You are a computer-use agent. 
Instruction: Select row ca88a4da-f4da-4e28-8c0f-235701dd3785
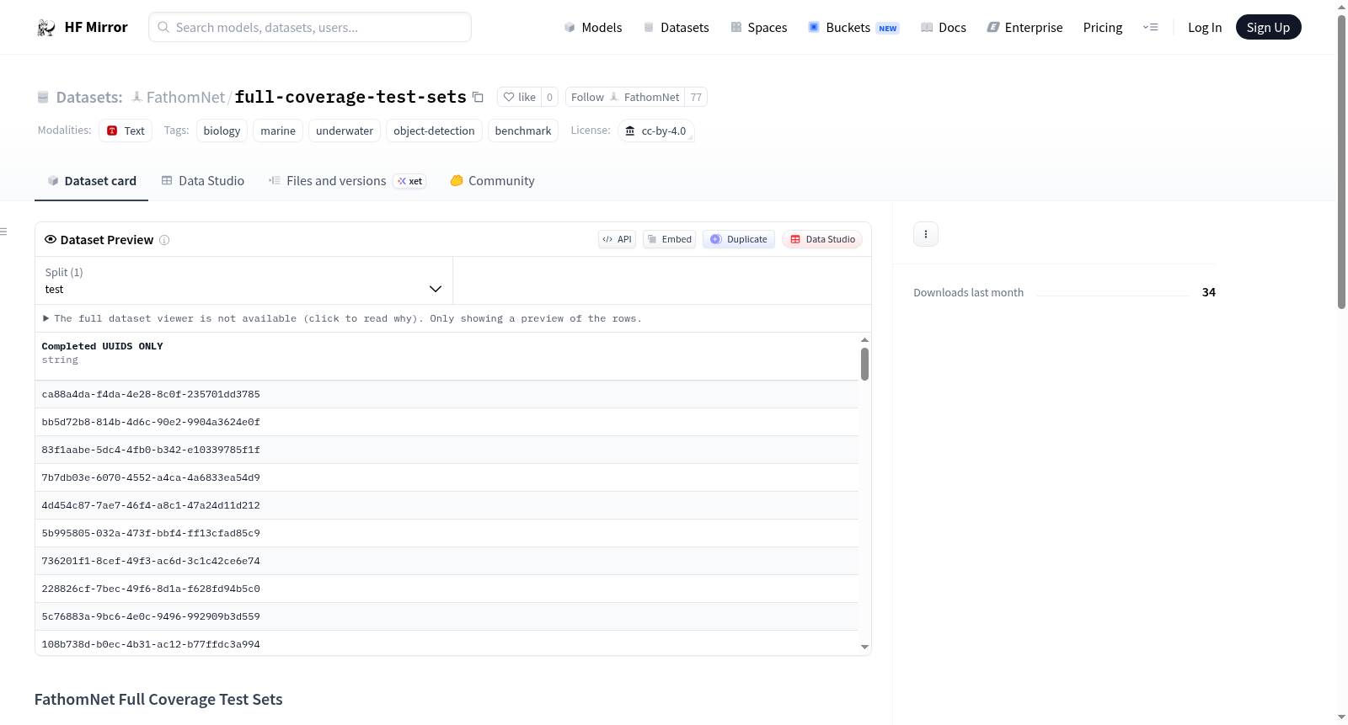tap(447, 394)
